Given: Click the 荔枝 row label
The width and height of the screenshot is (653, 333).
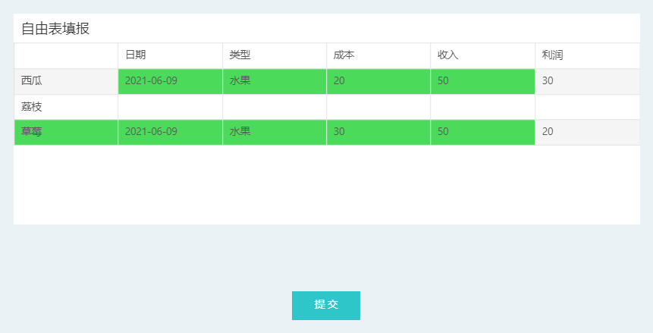Looking at the screenshot, I should tap(66, 107).
